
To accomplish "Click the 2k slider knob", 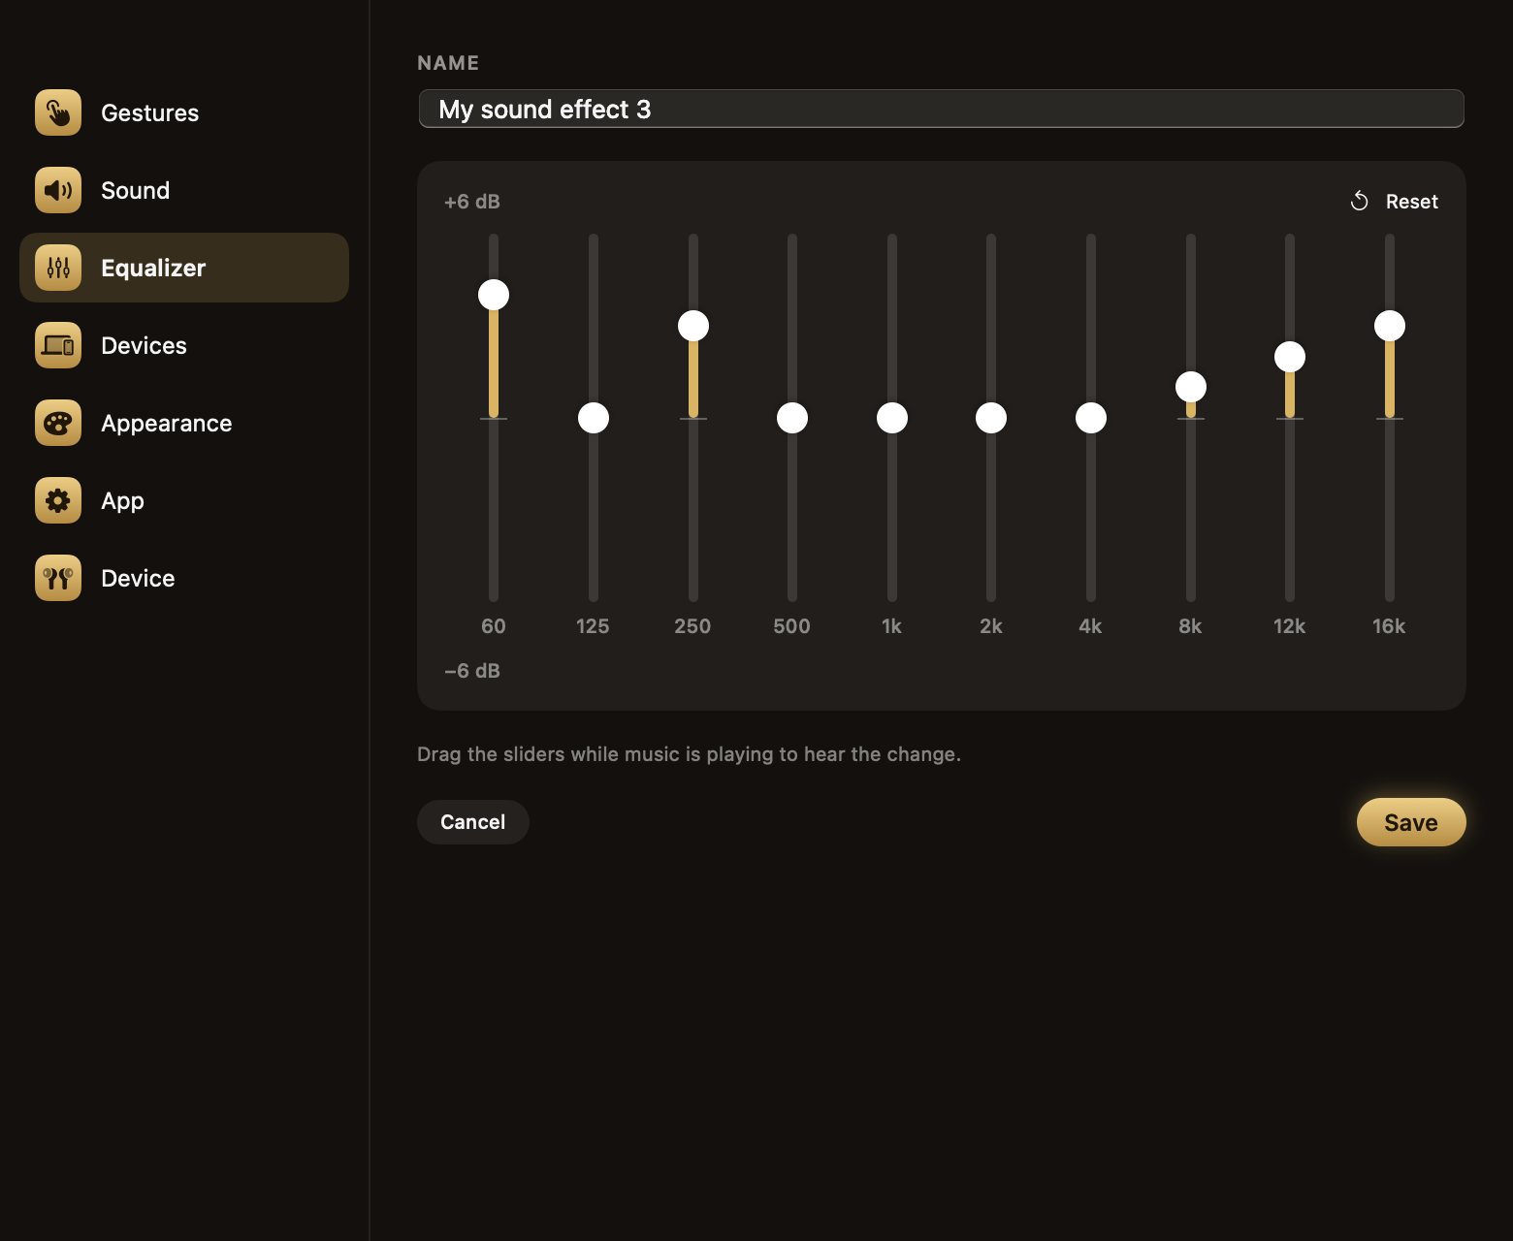I will click(991, 418).
